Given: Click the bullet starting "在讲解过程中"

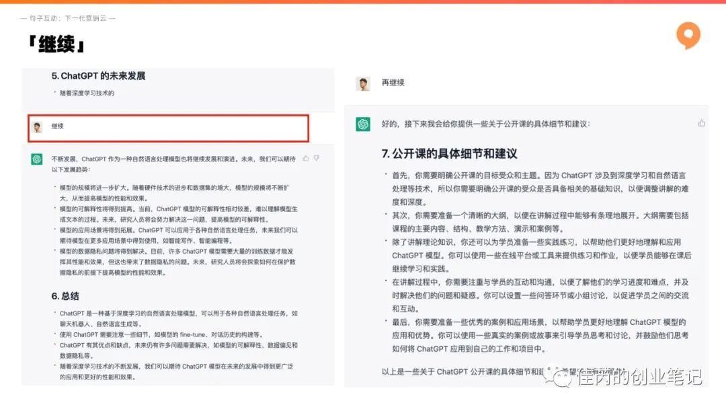Looking at the screenshot, I should 540,295.
